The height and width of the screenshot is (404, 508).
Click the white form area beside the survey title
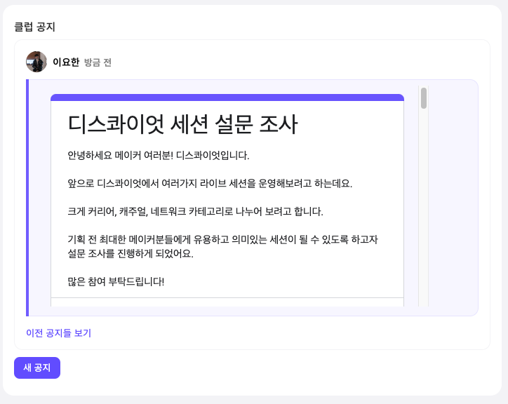pyautogui.click(x=350, y=124)
